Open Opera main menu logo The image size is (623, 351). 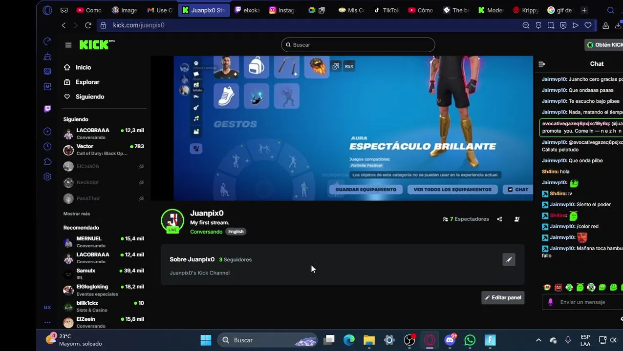coord(47,10)
